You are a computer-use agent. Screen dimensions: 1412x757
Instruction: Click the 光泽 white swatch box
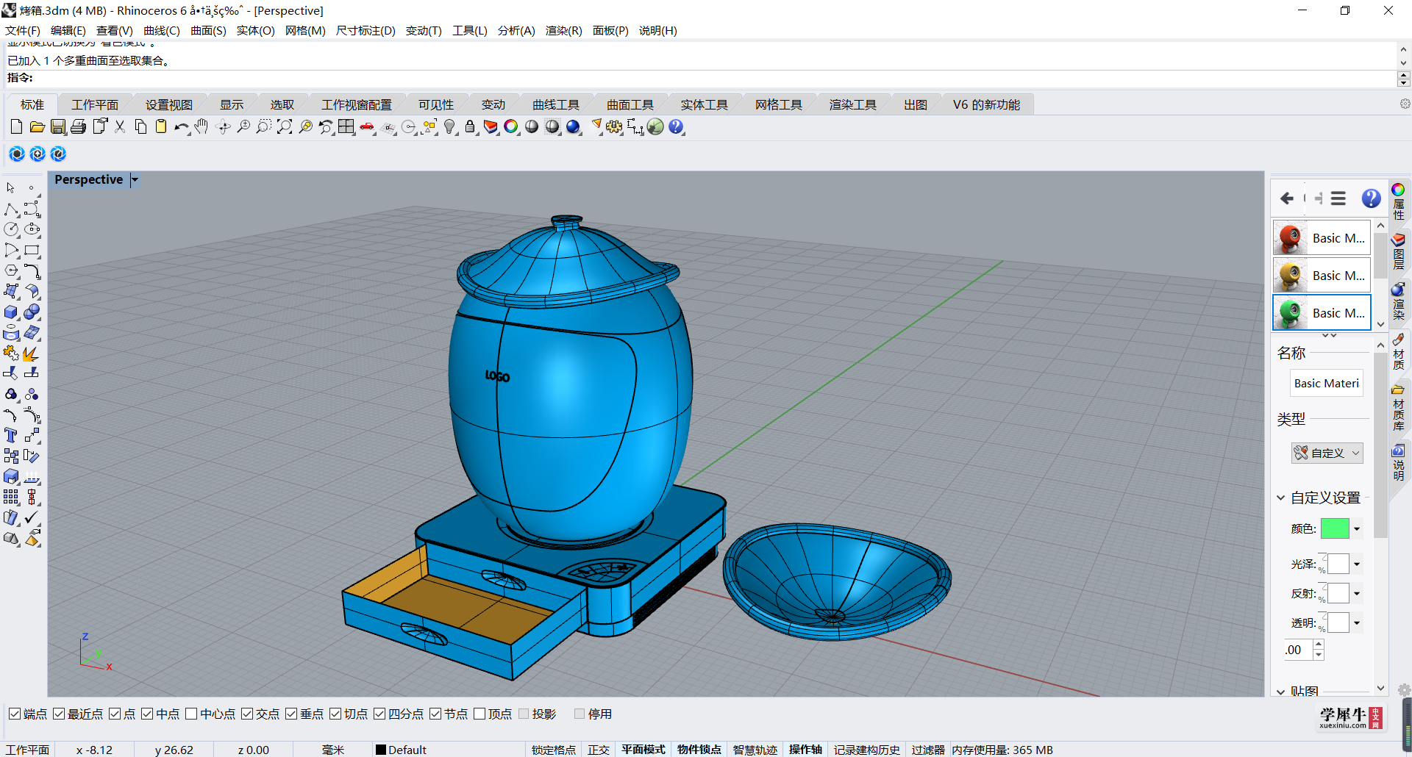coord(1338,564)
